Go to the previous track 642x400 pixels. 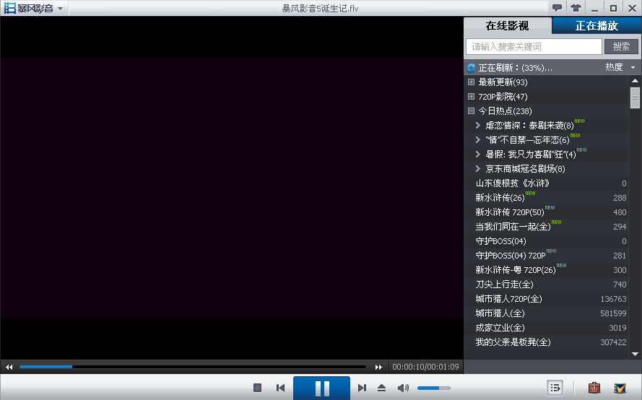(280, 387)
